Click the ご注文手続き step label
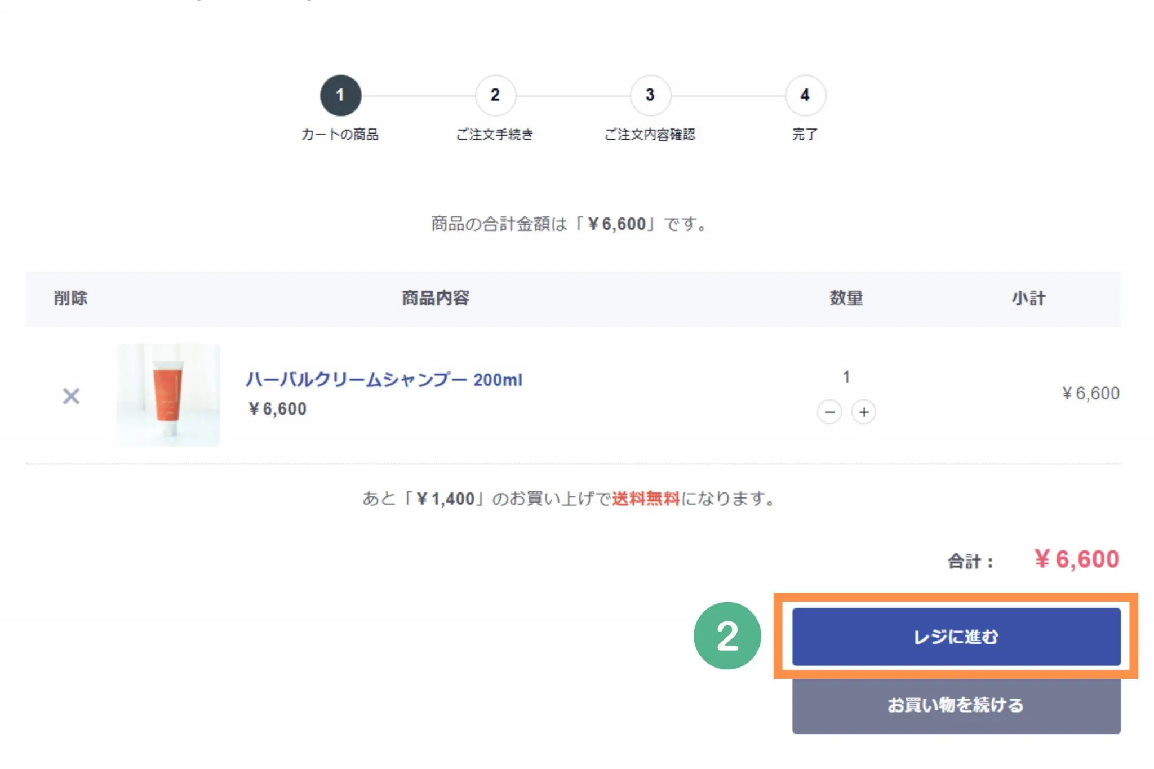Image resolution: width=1154 pixels, height=769 pixels. click(x=494, y=135)
